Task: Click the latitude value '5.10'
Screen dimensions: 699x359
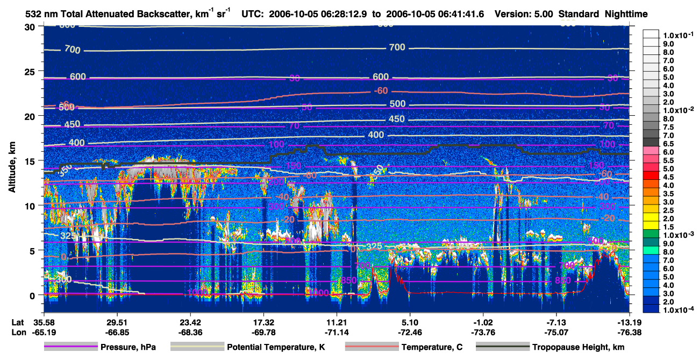Action: (x=410, y=322)
